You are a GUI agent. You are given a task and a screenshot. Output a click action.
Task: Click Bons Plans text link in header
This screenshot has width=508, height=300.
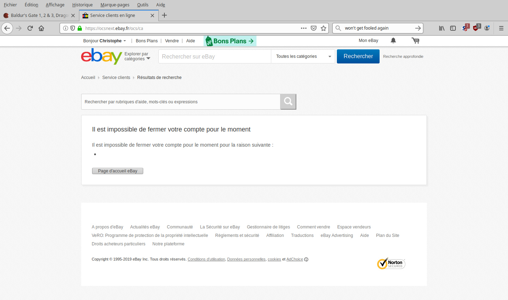[x=147, y=41]
